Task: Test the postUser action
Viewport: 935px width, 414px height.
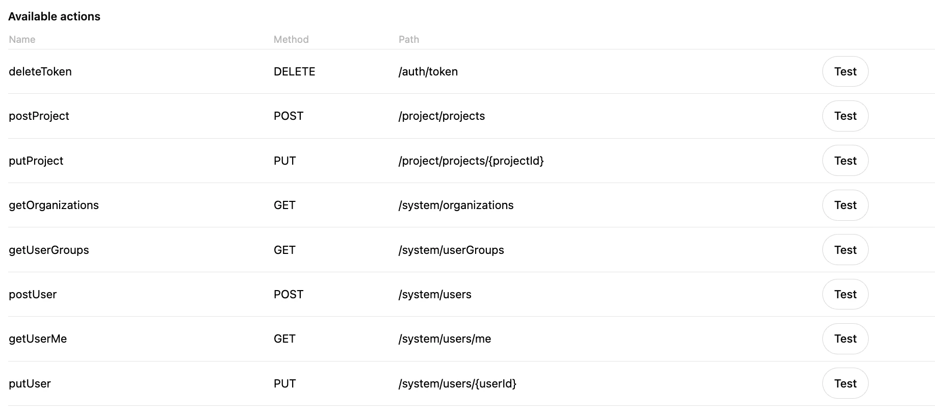Action: [845, 294]
